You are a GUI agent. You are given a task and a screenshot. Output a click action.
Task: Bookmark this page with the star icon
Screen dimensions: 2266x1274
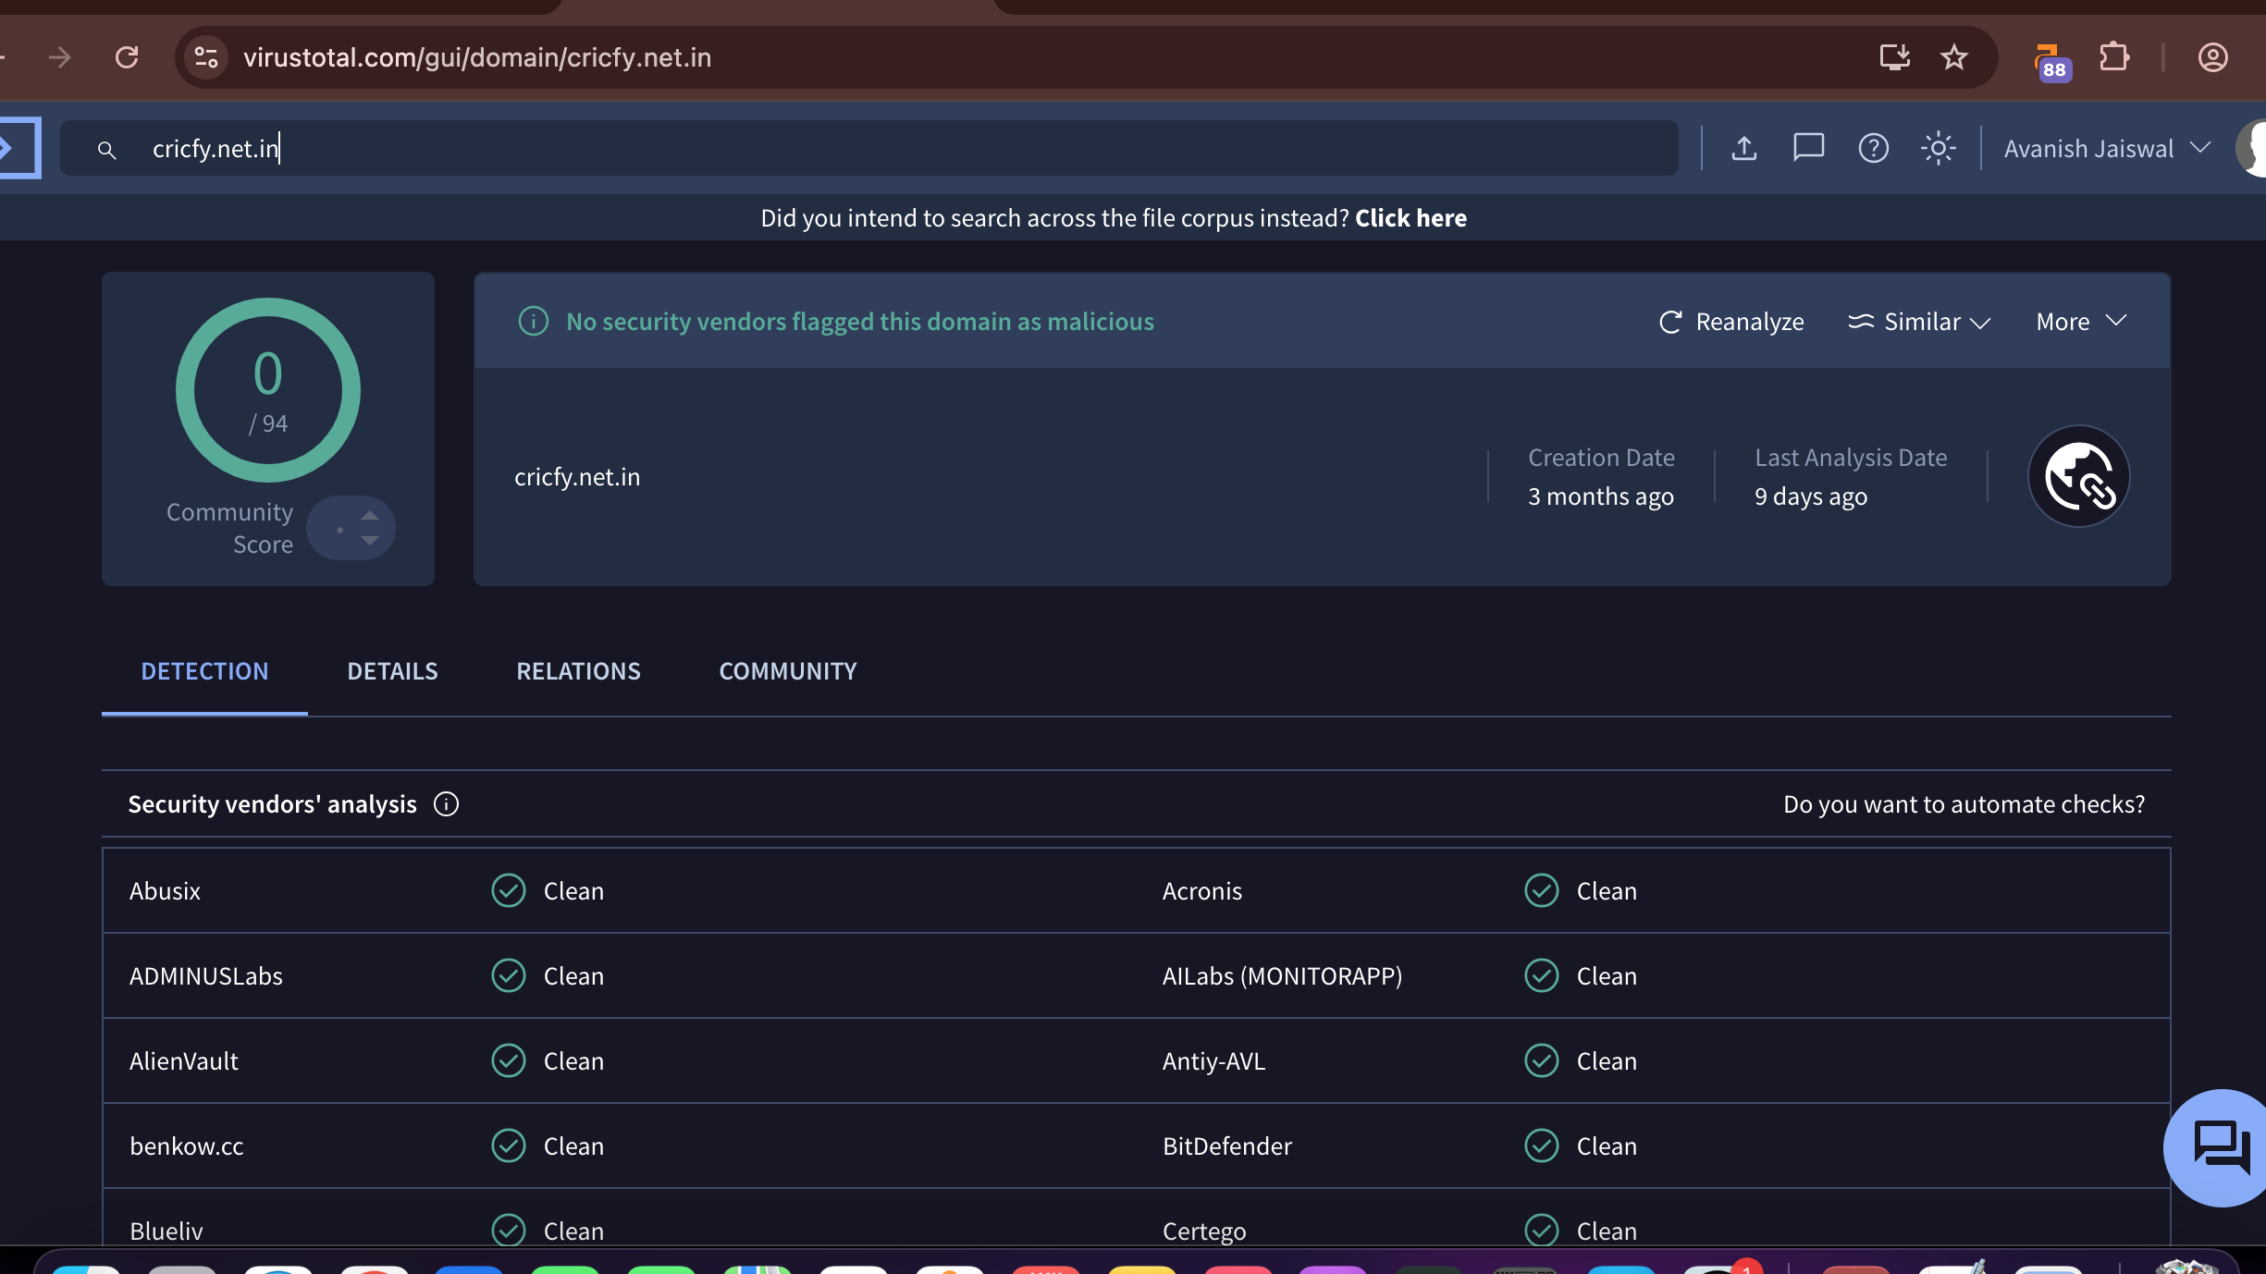1953,57
